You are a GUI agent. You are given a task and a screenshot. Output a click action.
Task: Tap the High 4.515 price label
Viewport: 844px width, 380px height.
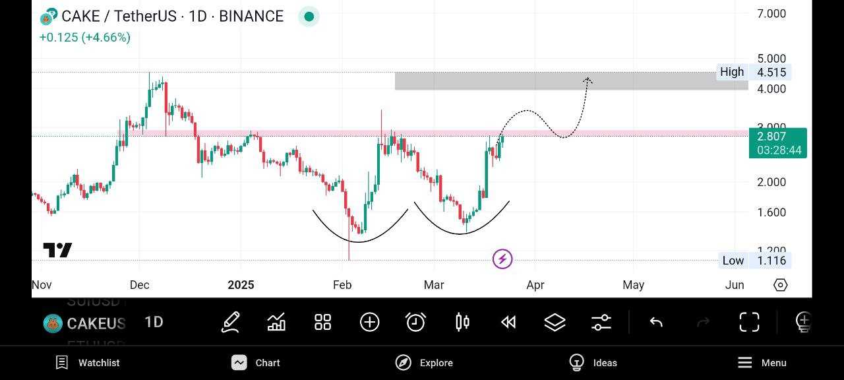click(x=753, y=72)
